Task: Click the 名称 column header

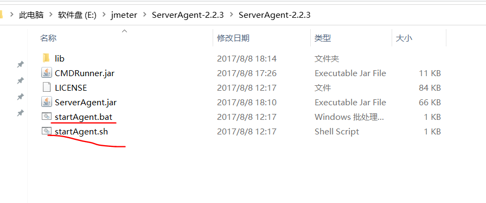Action: pyautogui.click(x=48, y=38)
